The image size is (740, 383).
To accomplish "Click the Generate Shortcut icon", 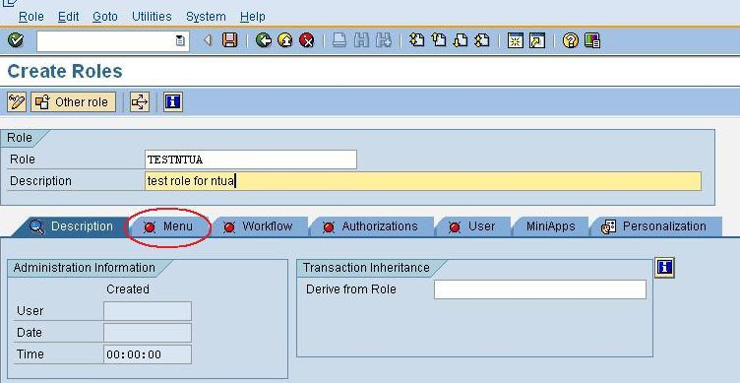I will (537, 40).
